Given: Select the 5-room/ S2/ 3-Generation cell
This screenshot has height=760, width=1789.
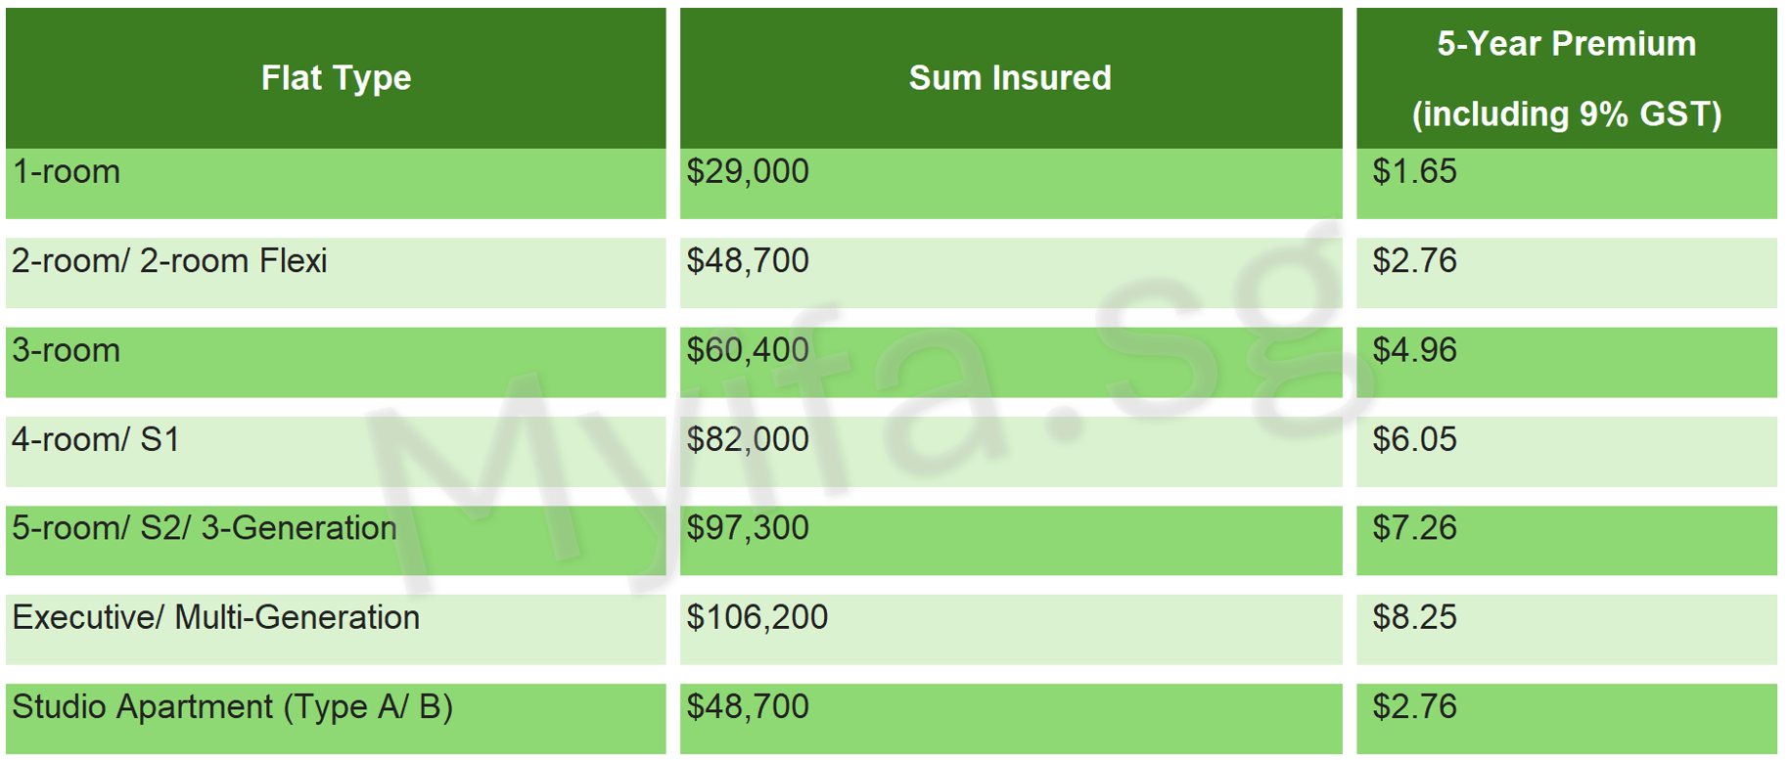Looking at the screenshot, I should (205, 528).
